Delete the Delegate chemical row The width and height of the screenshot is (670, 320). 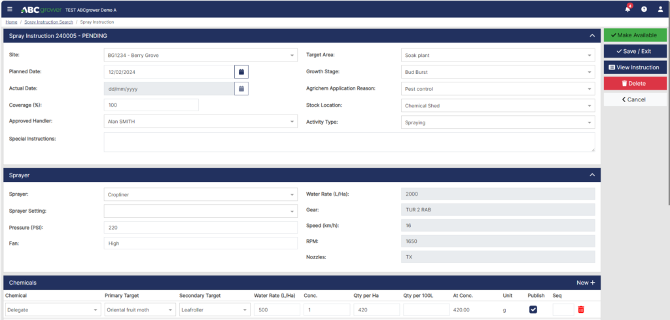pos(581,310)
